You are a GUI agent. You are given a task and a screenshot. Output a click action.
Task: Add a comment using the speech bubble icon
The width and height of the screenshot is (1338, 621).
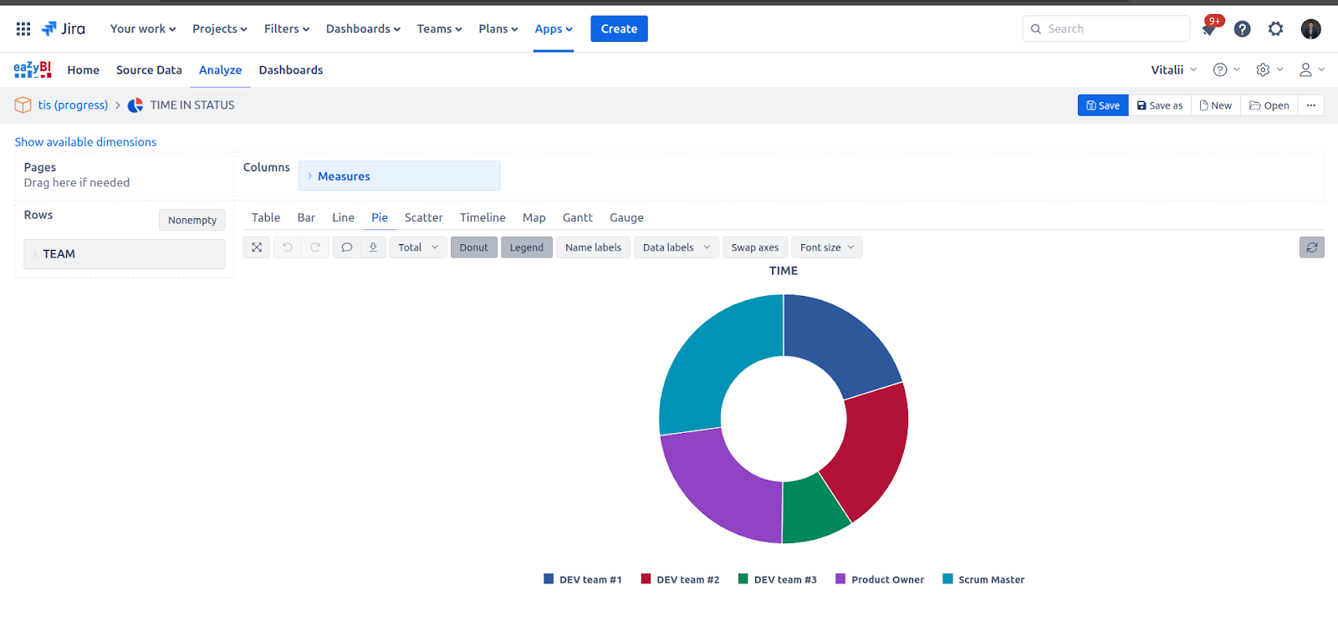(x=346, y=247)
